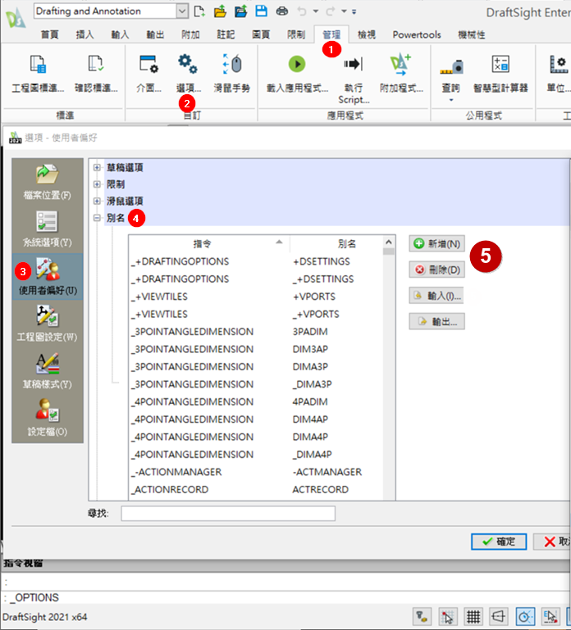Select 檔案位置(F) in options sidebar
Viewport: 571px width, 630px height.
click(x=48, y=182)
